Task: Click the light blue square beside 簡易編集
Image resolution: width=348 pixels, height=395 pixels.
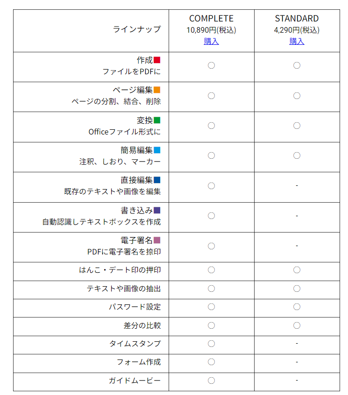Action: 157,150
